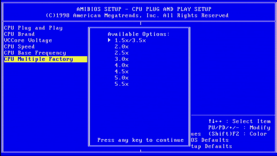Choose the 5.5x multiplier option

coord(122,84)
